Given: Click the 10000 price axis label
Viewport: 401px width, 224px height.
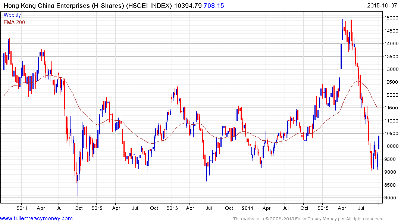Looking at the screenshot, I should pos(392,146).
